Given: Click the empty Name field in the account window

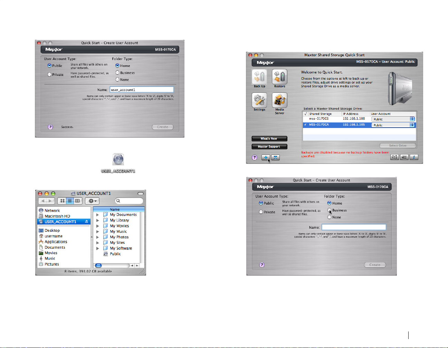Looking at the screenshot, I should (x=354, y=227).
